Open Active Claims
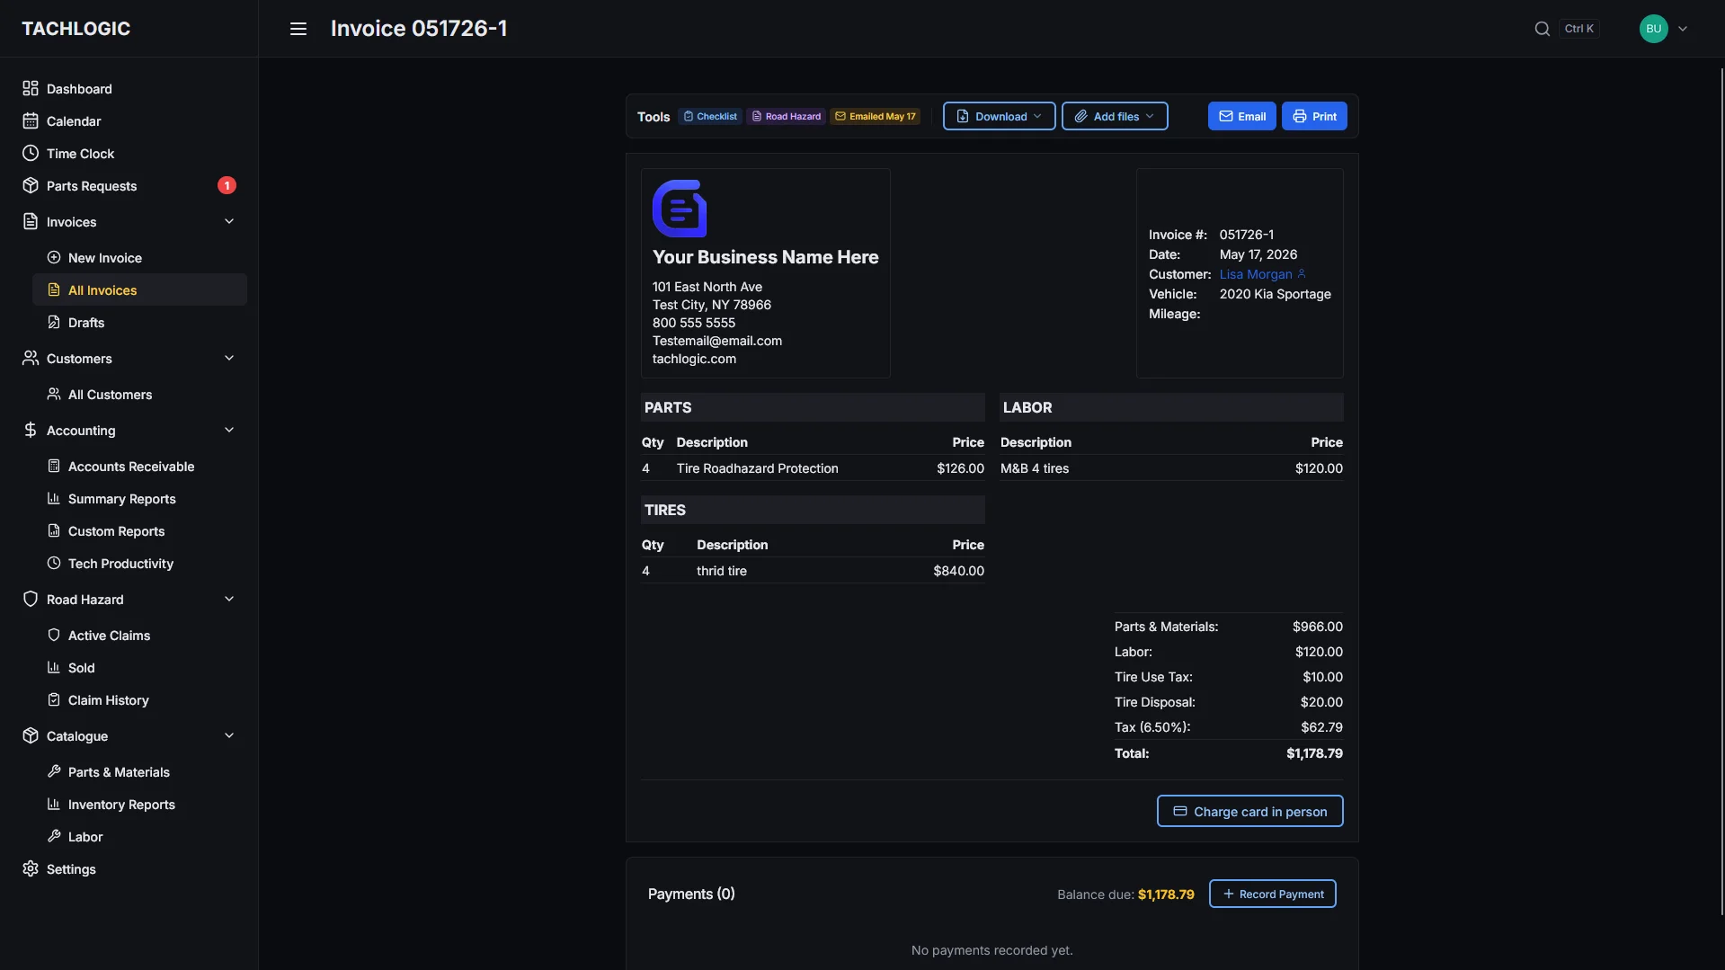Screen dimensions: 1725x970 tap(139, 635)
